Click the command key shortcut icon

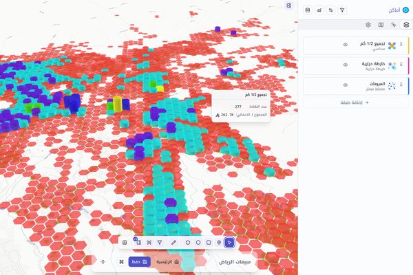point(121,261)
